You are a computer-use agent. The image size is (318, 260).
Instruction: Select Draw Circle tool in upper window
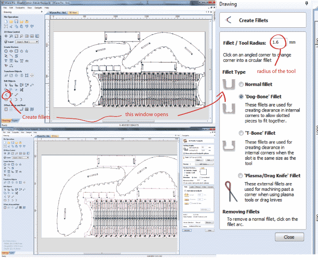click(x=6, y=51)
